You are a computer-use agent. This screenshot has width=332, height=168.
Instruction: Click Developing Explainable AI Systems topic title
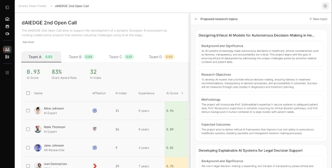(250, 150)
